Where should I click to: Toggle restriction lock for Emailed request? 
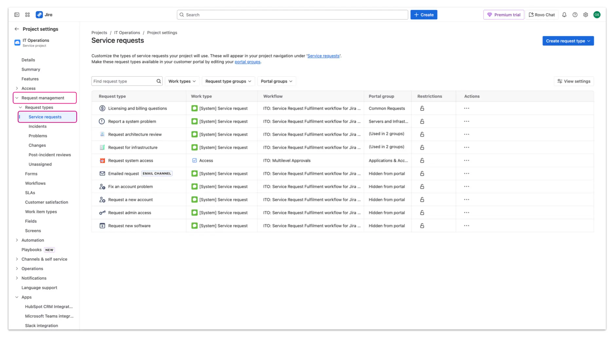point(422,173)
